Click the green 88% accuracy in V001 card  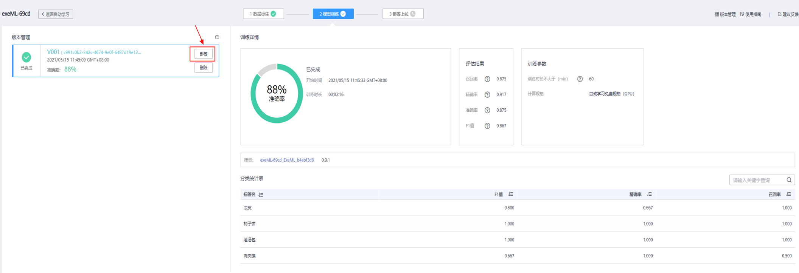tap(70, 69)
